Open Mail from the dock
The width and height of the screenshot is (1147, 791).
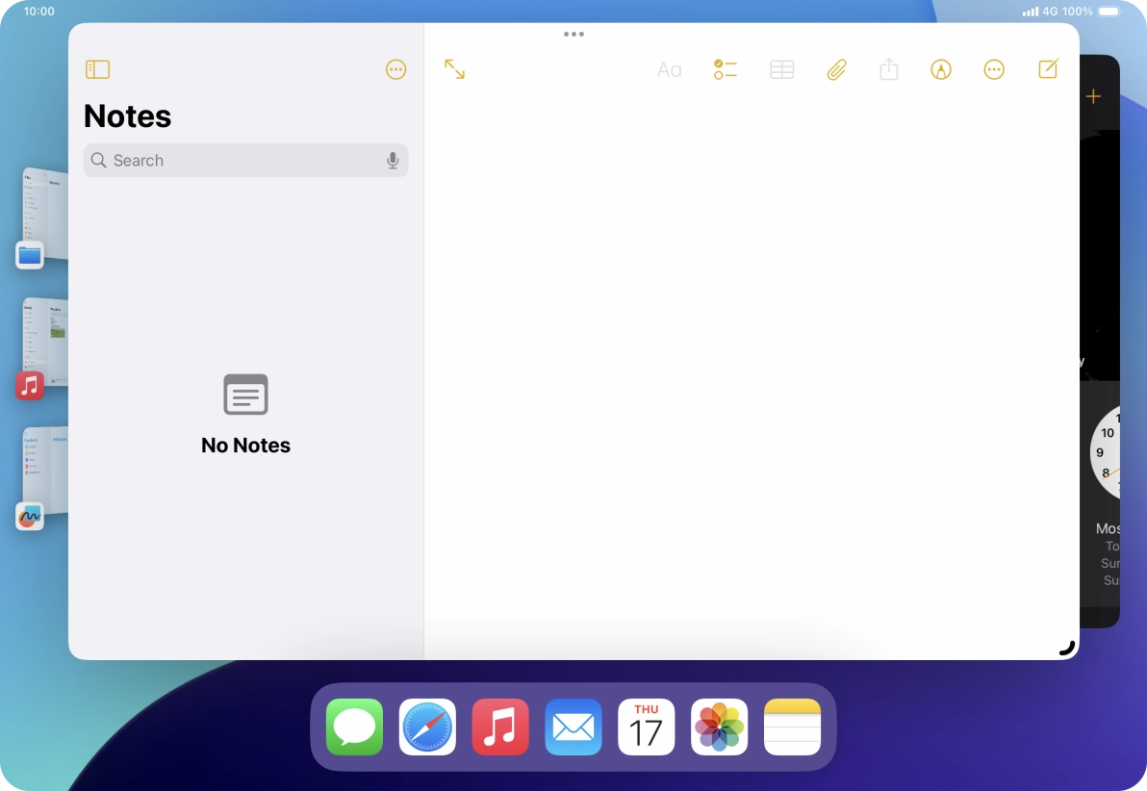click(573, 727)
